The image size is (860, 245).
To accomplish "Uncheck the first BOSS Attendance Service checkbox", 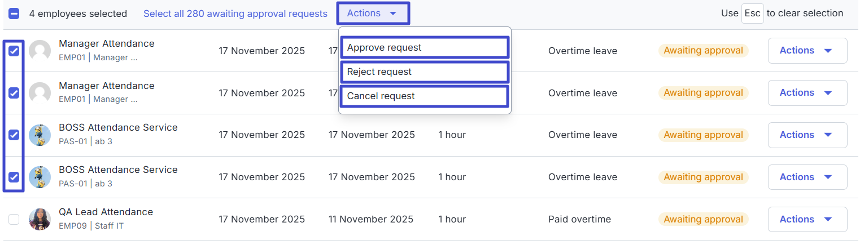I will 14,135.
